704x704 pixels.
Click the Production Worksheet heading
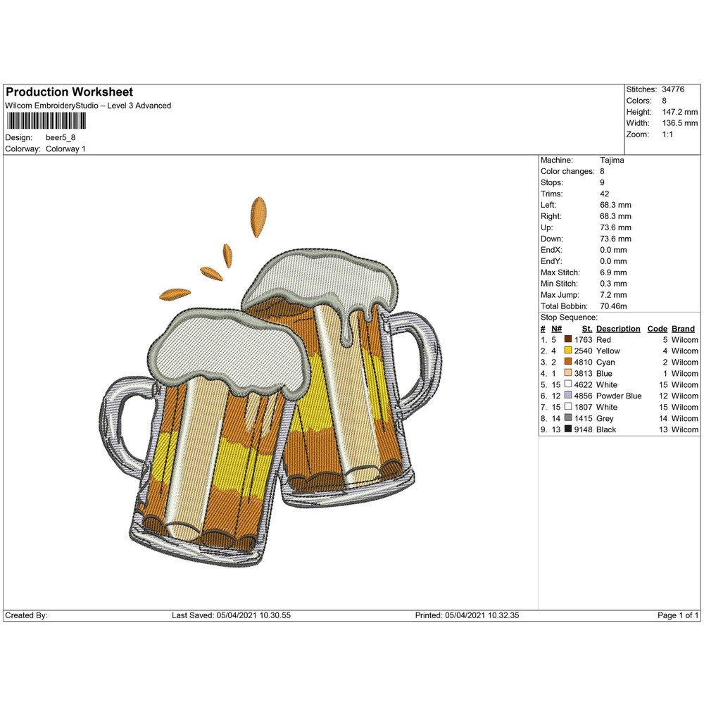[69, 92]
